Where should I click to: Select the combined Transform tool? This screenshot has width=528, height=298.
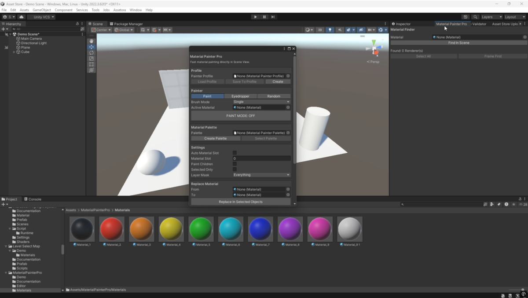[x=92, y=70]
